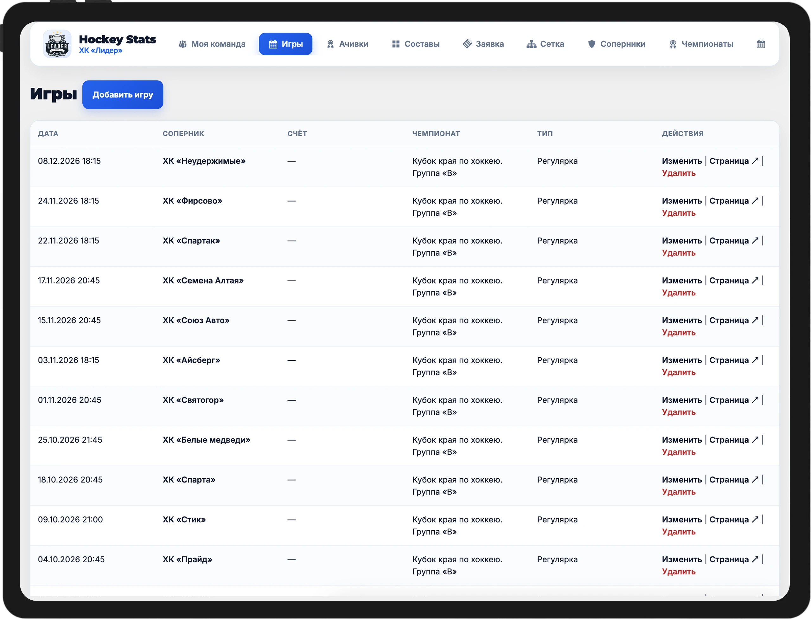
Task: Click the award icon beside Чемпионаты
Action: point(673,44)
